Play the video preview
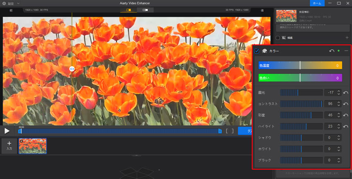The image size is (352, 179). [x=7, y=131]
